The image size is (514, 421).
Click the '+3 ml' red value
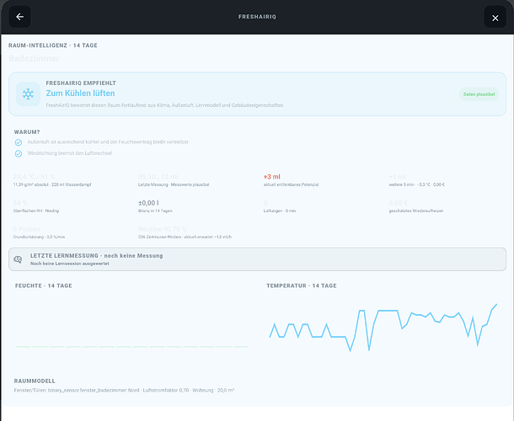click(272, 177)
